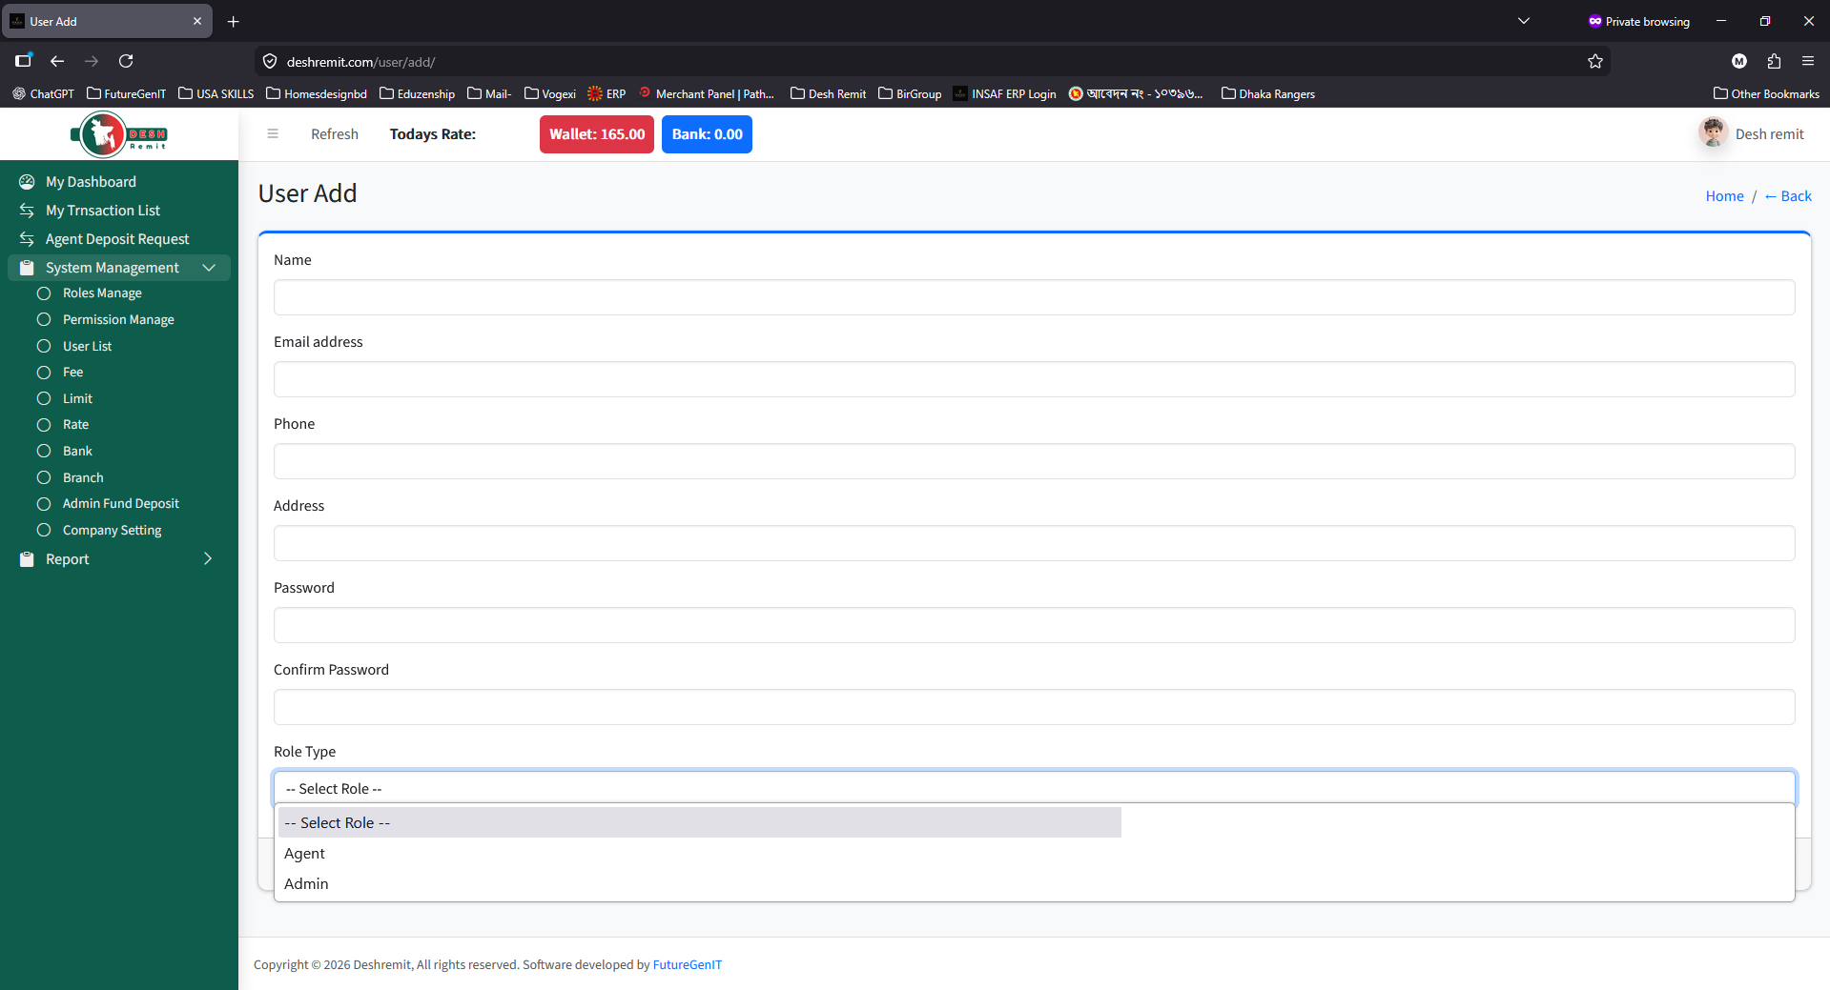This screenshot has width=1830, height=990.
Task: Focus the Phone input field
Action: [1034, 461]
